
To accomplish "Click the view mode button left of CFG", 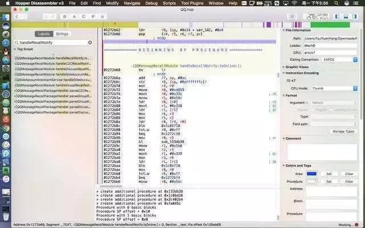I will coord(292,17).
